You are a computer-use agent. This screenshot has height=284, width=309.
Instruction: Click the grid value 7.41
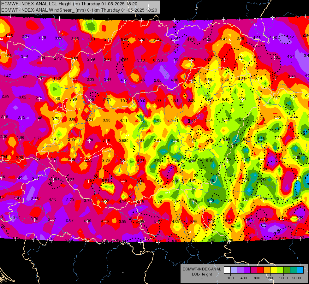[244, 159]
